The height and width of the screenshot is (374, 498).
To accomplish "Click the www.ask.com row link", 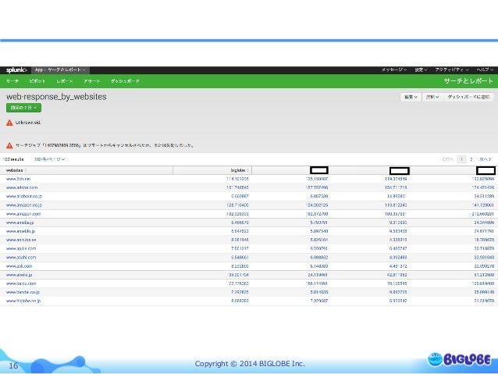I will [19, 266].
